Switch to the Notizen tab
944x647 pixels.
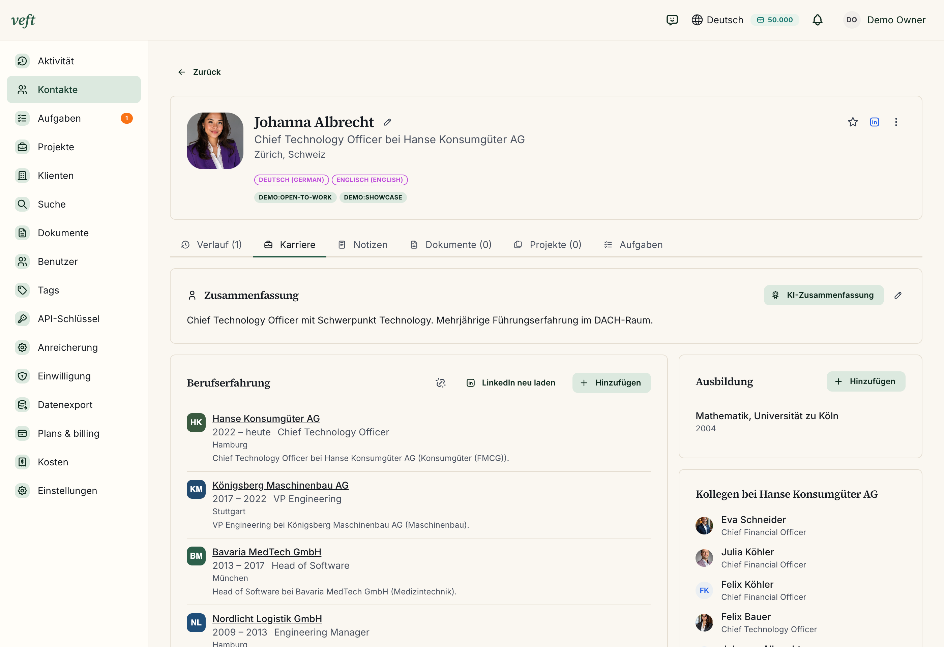click(362, 245)
